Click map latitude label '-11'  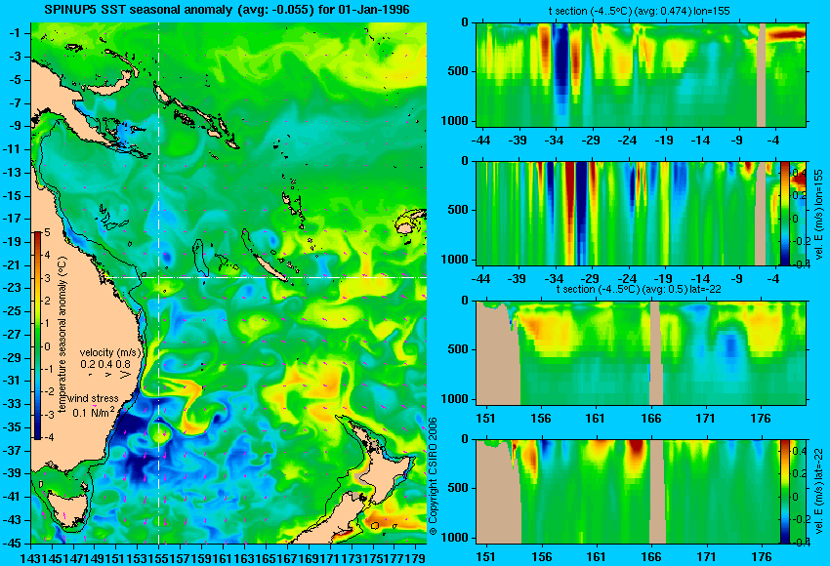[x=13, y=148]
